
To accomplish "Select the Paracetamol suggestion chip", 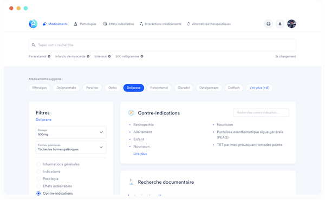I will (x=159, y=88).
